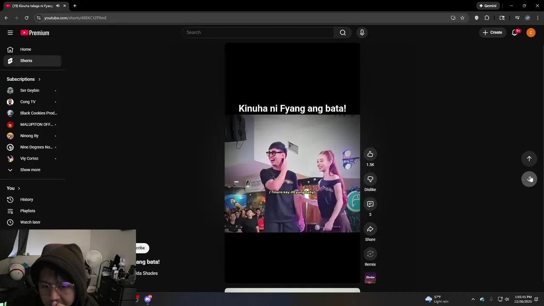
Task: Go back in the browser
Action: 6,18
